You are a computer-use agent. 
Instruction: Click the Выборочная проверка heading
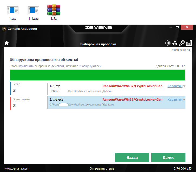(98, 44)
